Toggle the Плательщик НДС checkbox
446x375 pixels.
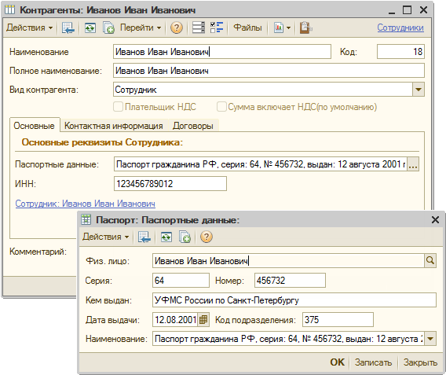118,107
